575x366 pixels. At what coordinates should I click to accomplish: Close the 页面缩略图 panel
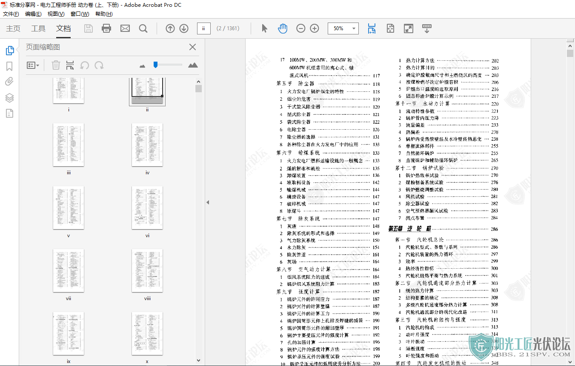(x=192, y=47)
